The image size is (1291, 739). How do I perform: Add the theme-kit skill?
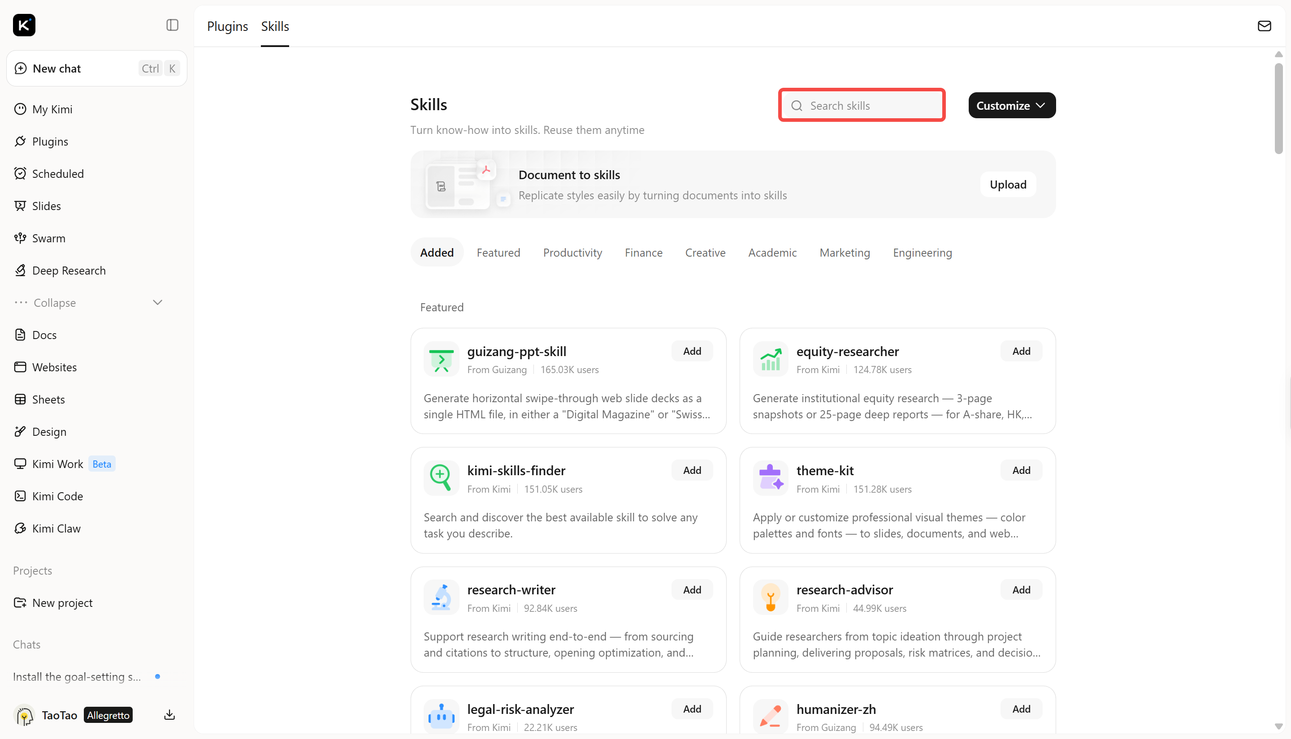pos(1021,471)
